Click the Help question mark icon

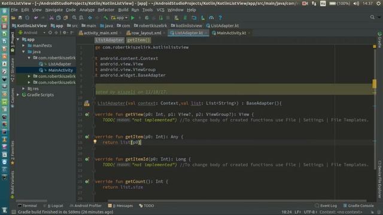[220, 18]
